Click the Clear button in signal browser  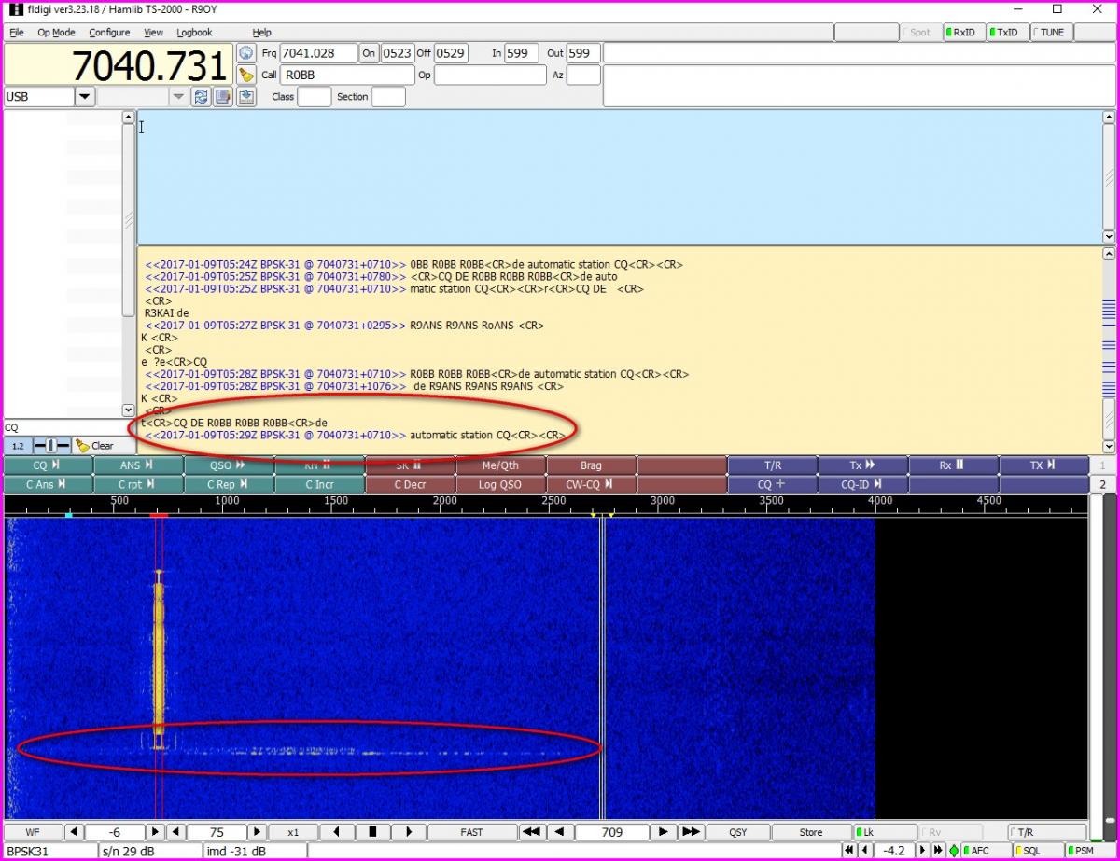coord(94,446)
